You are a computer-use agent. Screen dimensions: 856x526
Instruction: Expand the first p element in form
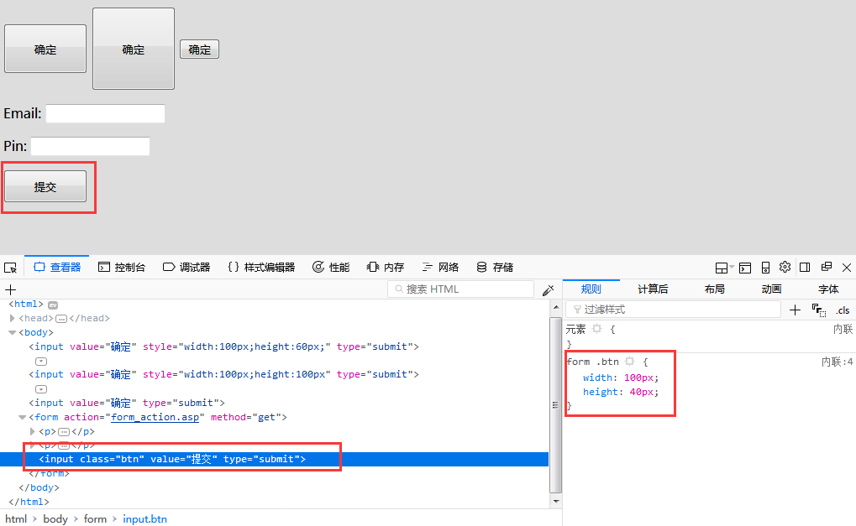32,432
